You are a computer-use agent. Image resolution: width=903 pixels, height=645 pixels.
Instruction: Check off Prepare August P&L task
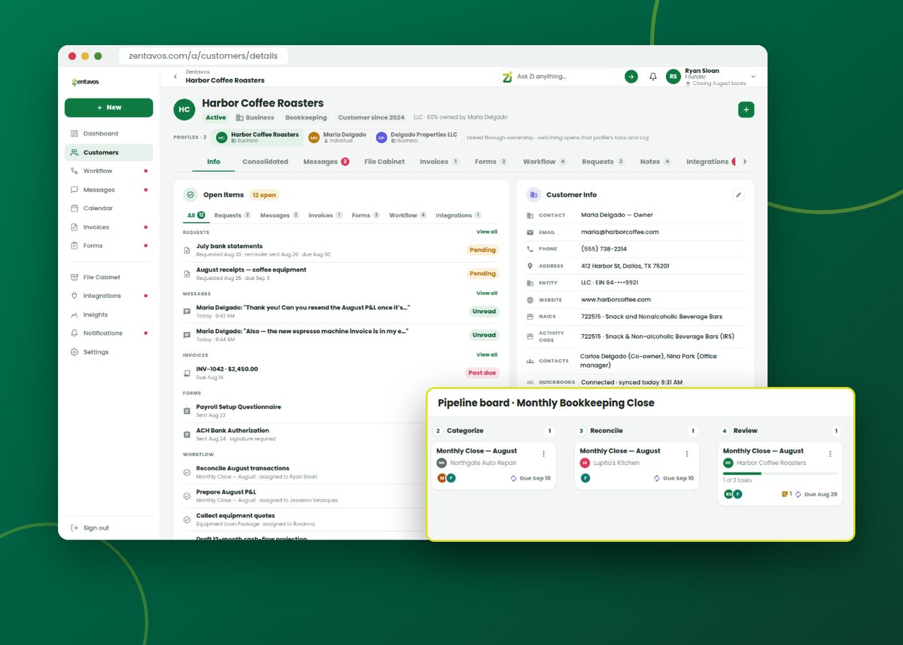click(187, 496)
